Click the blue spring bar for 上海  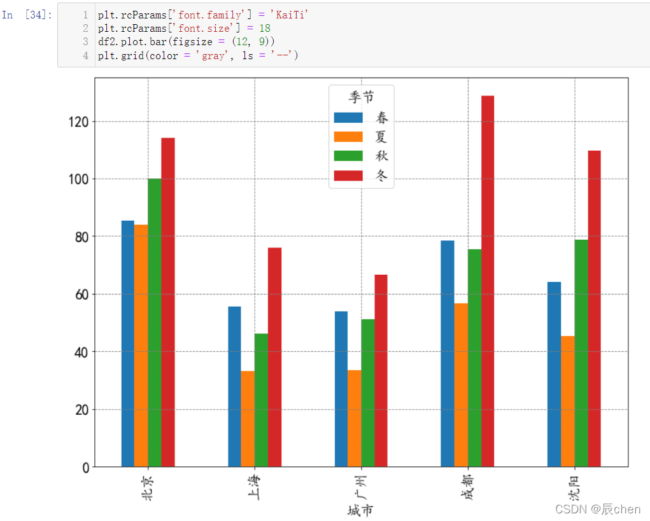click(235, 387)
